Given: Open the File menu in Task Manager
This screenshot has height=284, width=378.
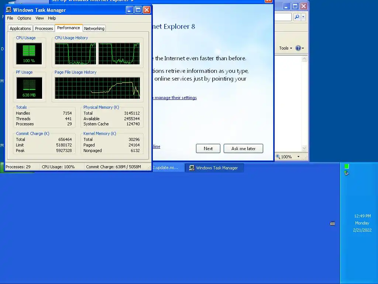Looking at the screenshot, I should tap(10, 18).
